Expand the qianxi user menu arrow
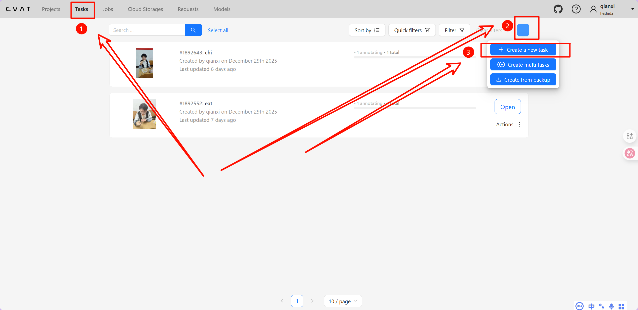This screenshot has width=638, height=310. point(632,9)
